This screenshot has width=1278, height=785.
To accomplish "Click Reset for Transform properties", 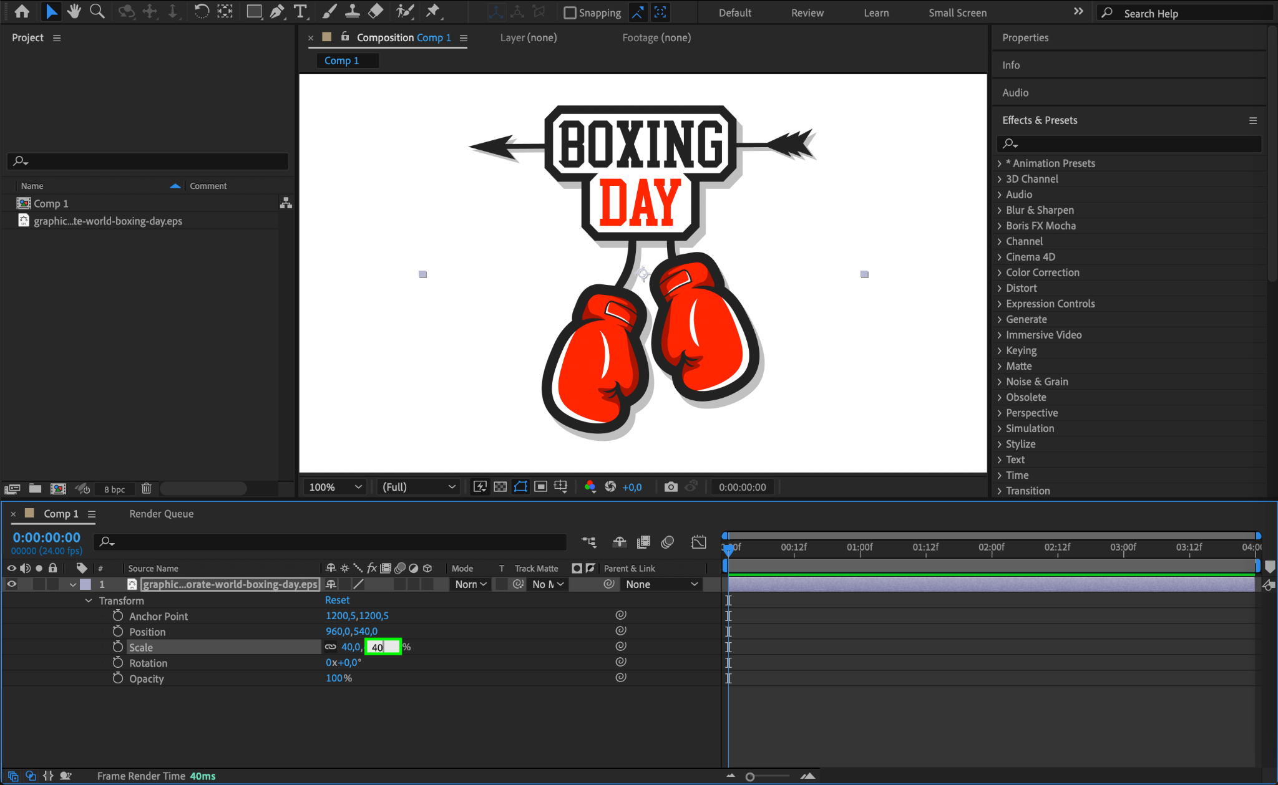I will tap(337, 600).
